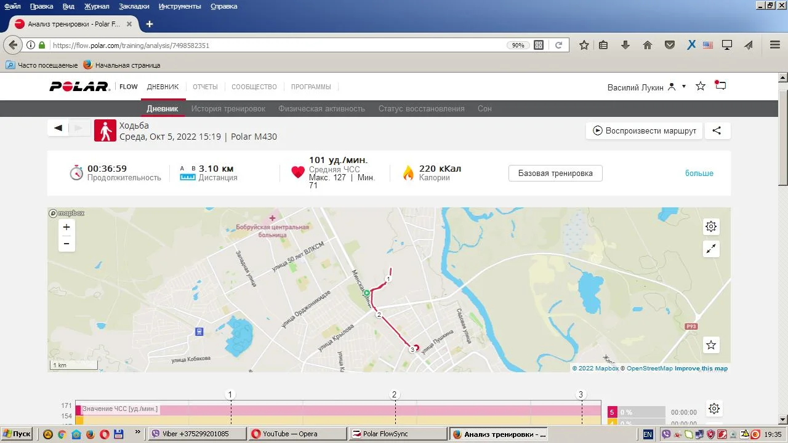
Task: Go back with the browser back arrow
Action: 13,45
